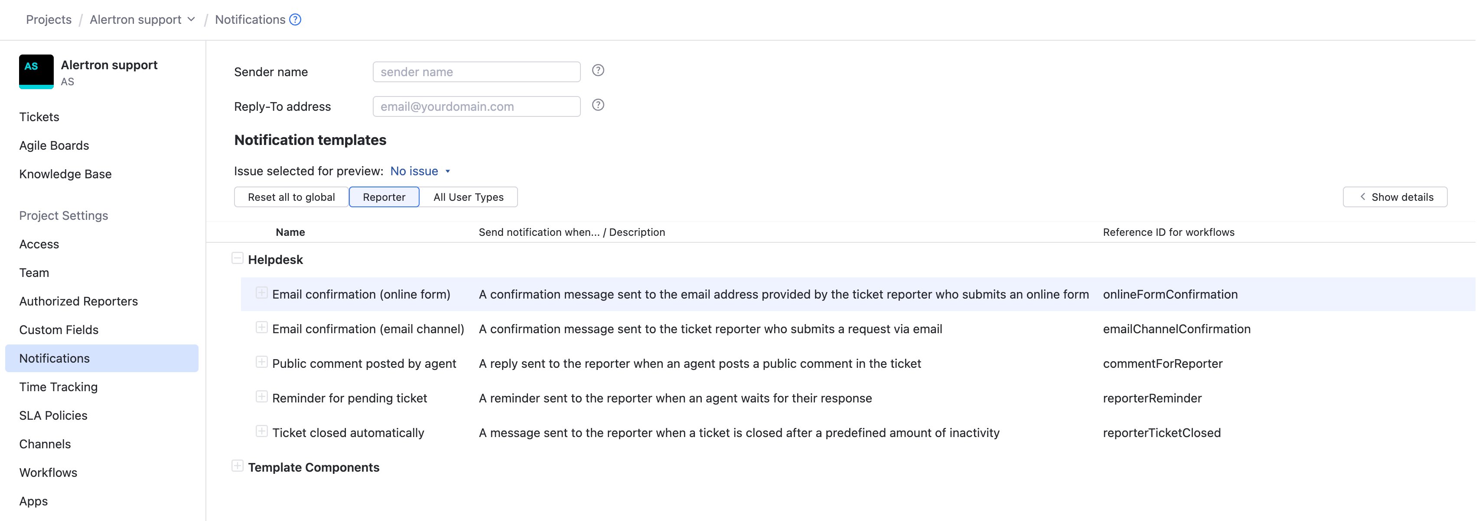
Task: Expand the Email confirmation (online form) template
Action: 262,293
